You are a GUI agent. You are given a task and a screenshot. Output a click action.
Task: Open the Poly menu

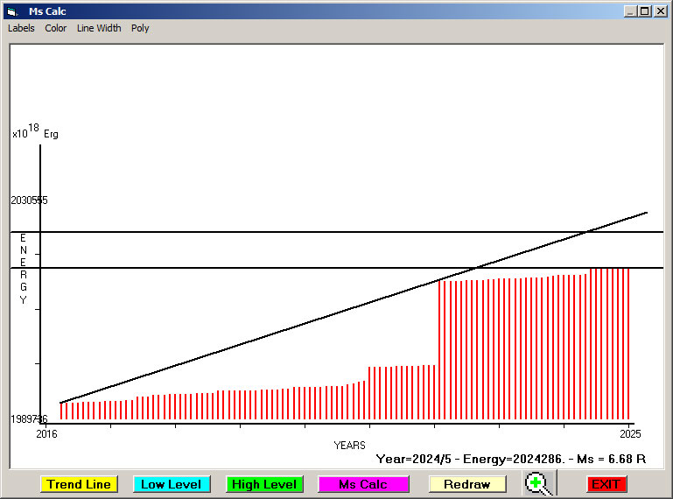point(140,28)
